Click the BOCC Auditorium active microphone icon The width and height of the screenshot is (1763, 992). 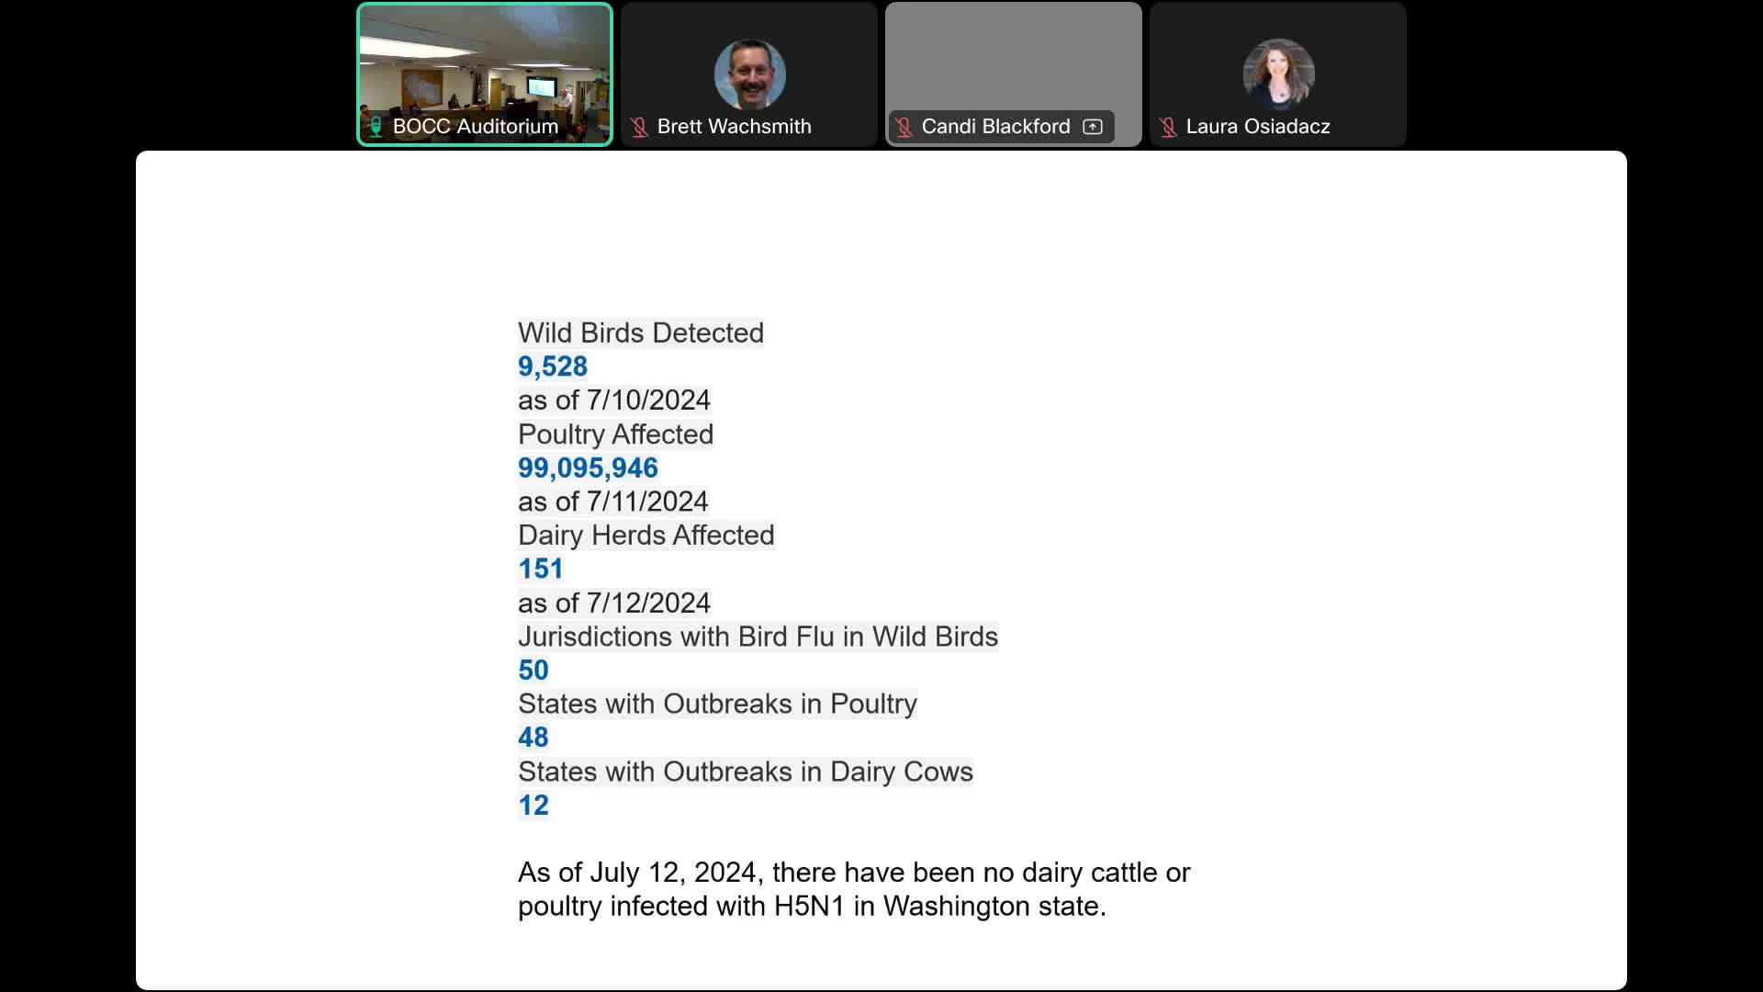tap(376, 127)
